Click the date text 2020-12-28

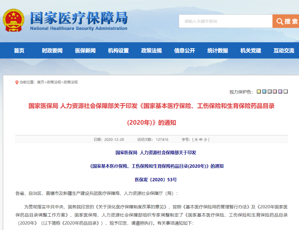pyautogui.click(x=114, y=139)
